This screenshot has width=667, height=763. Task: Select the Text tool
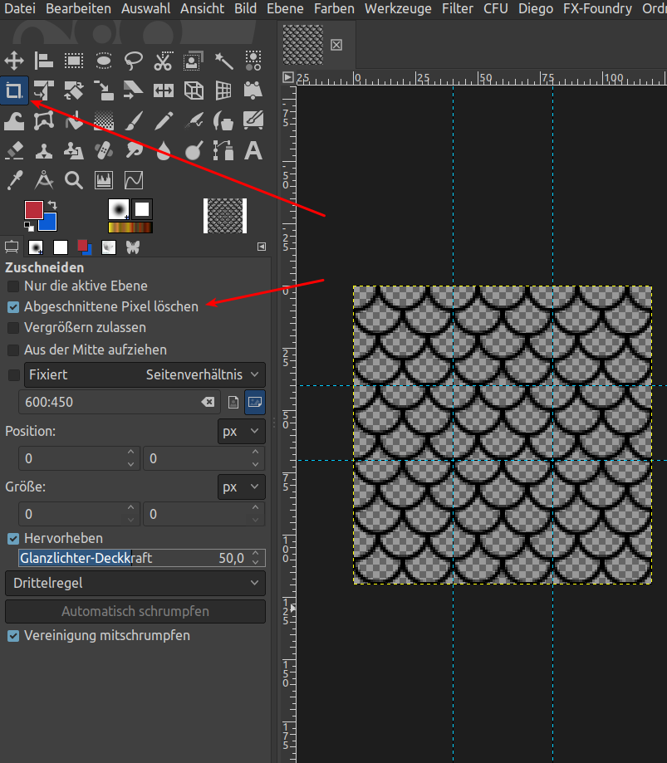tap(253, 150)
